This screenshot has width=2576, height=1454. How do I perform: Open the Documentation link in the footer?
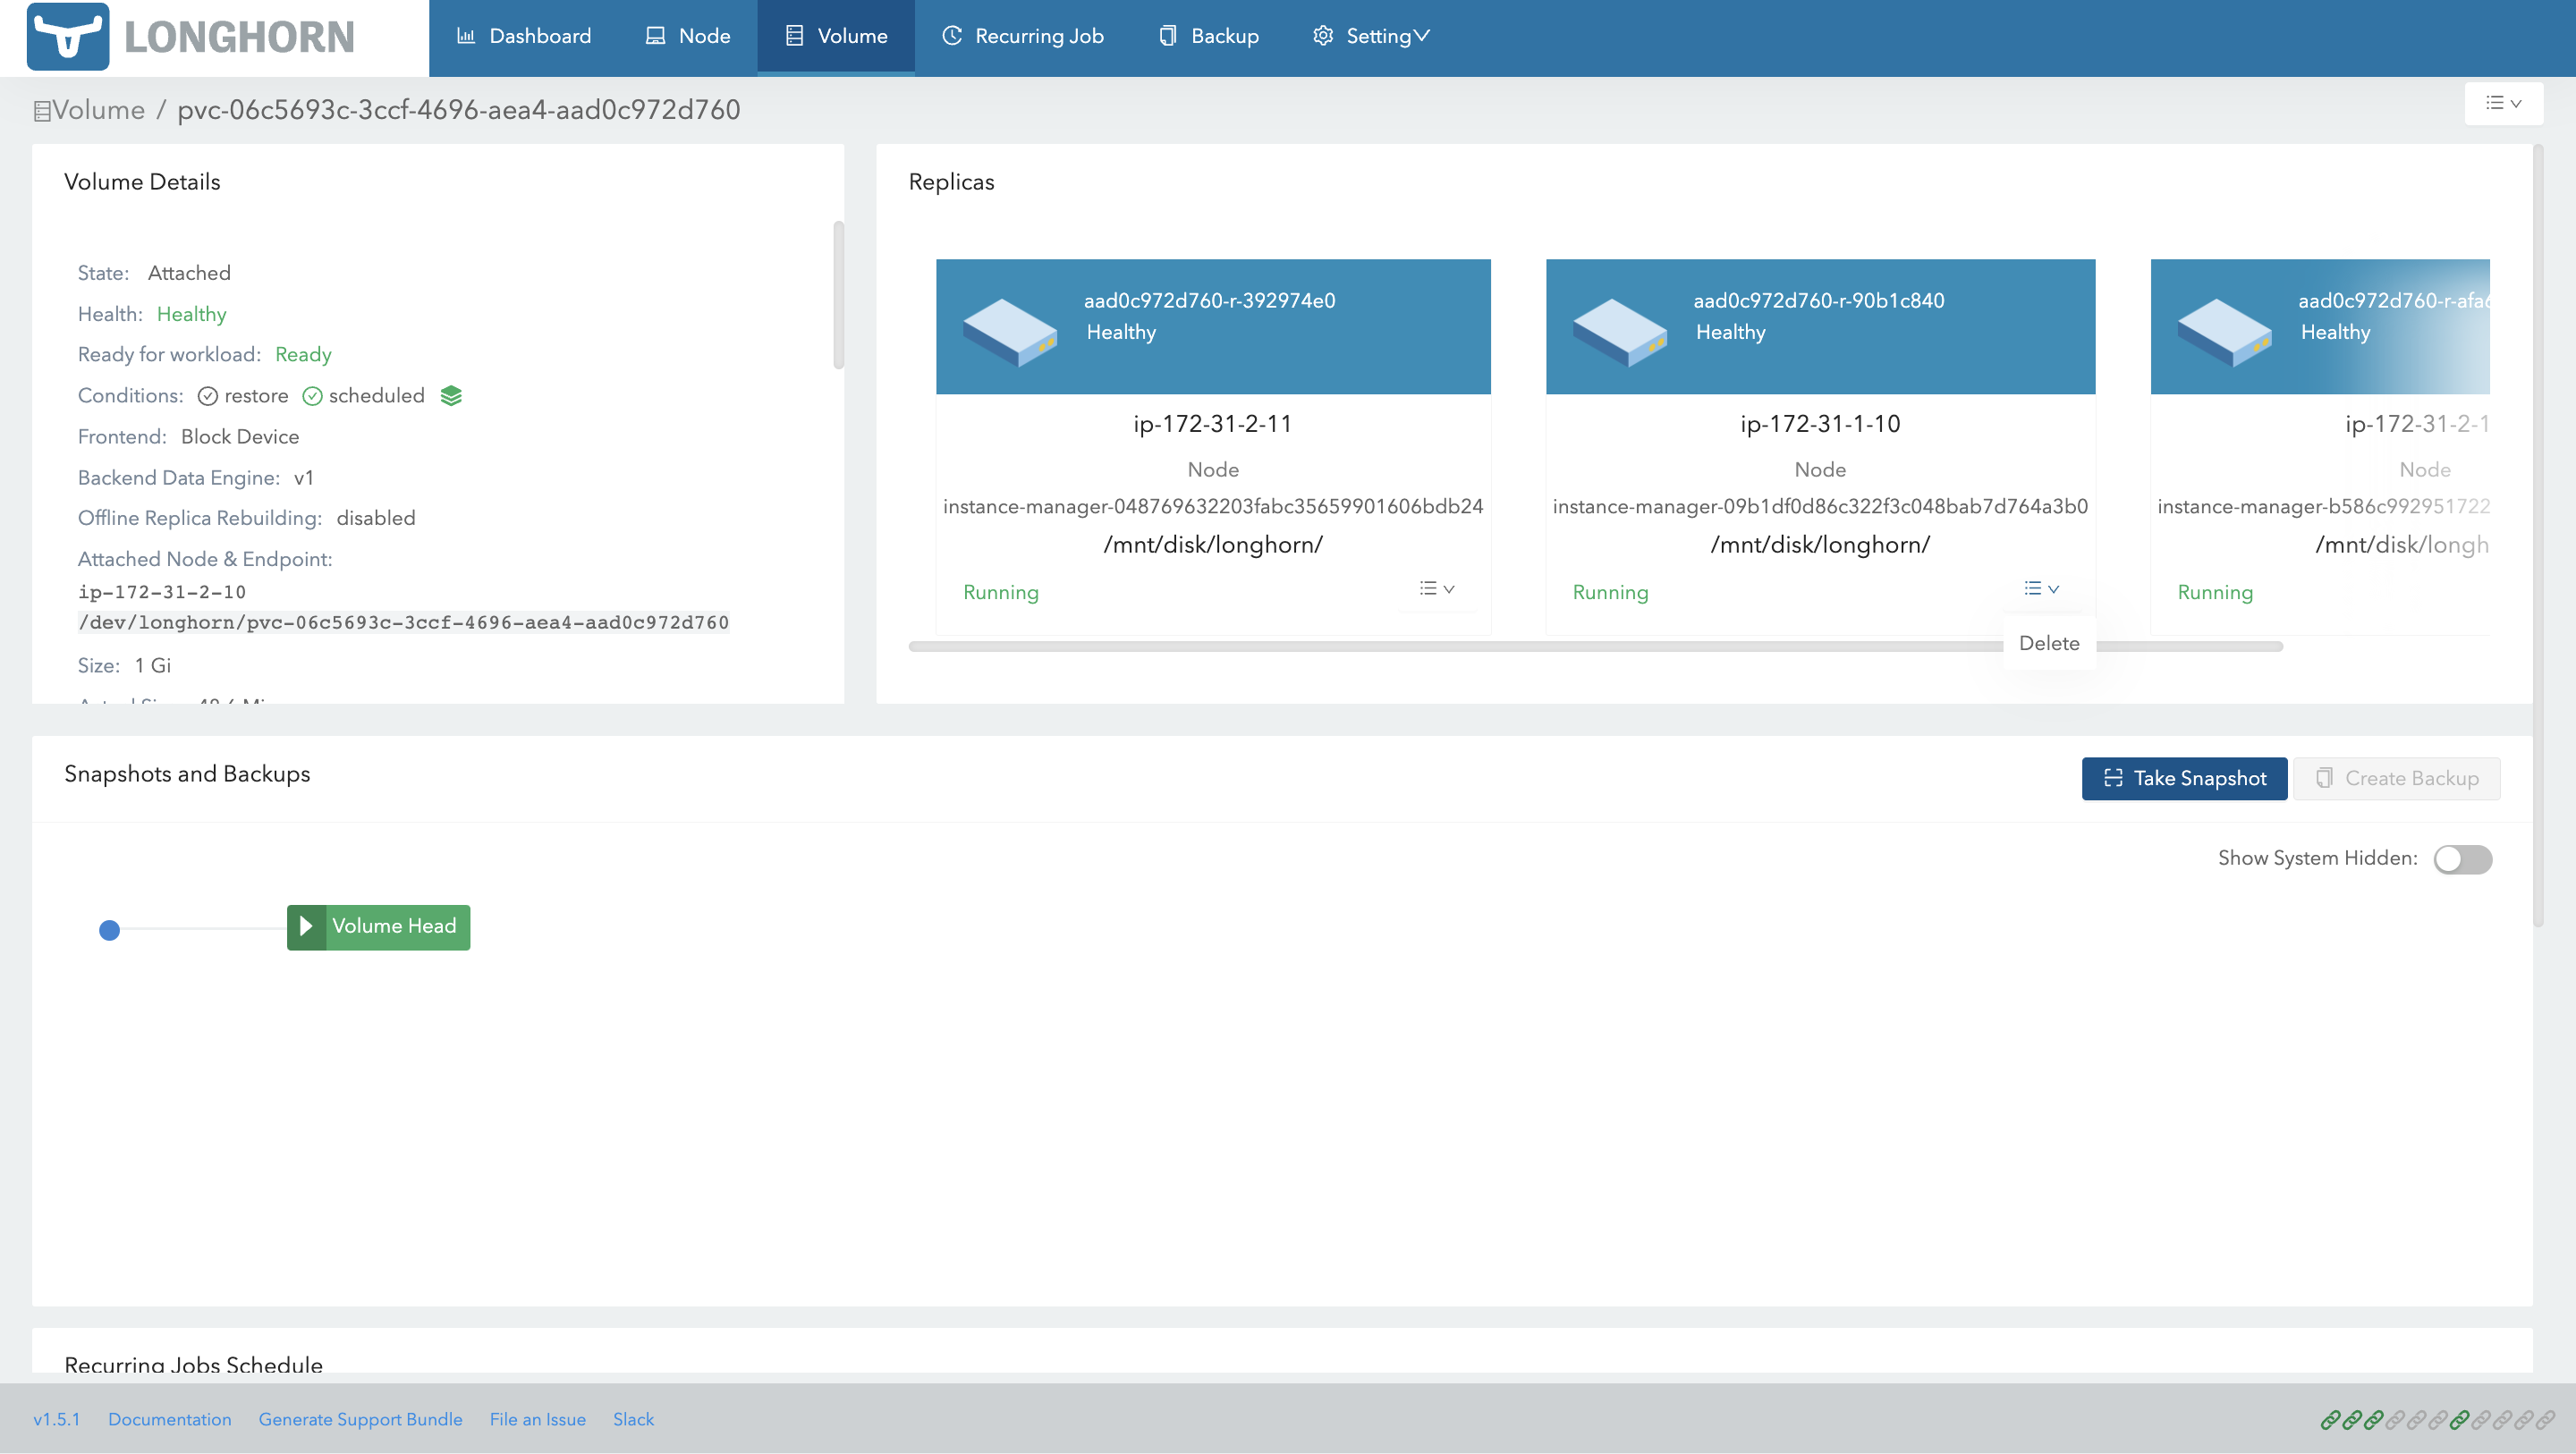[170, 1419]
